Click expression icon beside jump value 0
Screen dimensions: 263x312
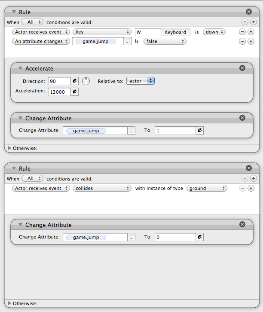point(199,237)
